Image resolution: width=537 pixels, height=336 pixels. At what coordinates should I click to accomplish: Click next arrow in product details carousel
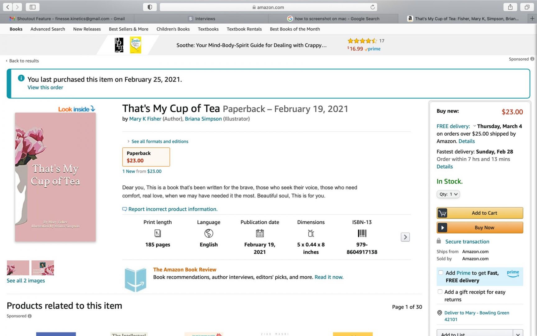pyautogui.click(x=405, y=237)
